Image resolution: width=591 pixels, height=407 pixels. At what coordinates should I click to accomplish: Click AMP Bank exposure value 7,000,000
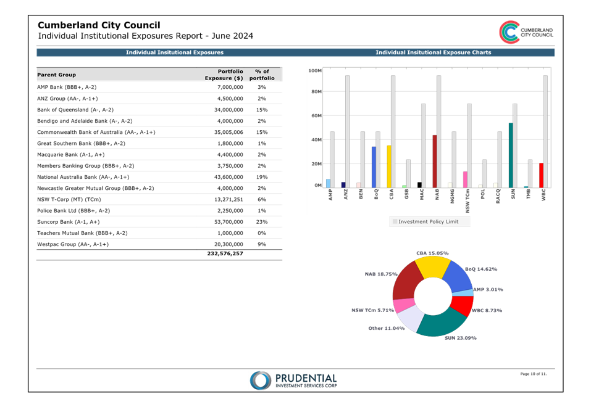coord(230,87)
